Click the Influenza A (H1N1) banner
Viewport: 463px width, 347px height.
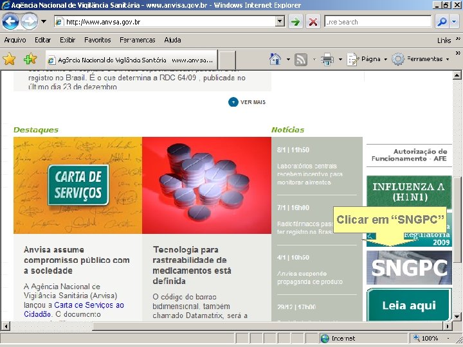409,191
